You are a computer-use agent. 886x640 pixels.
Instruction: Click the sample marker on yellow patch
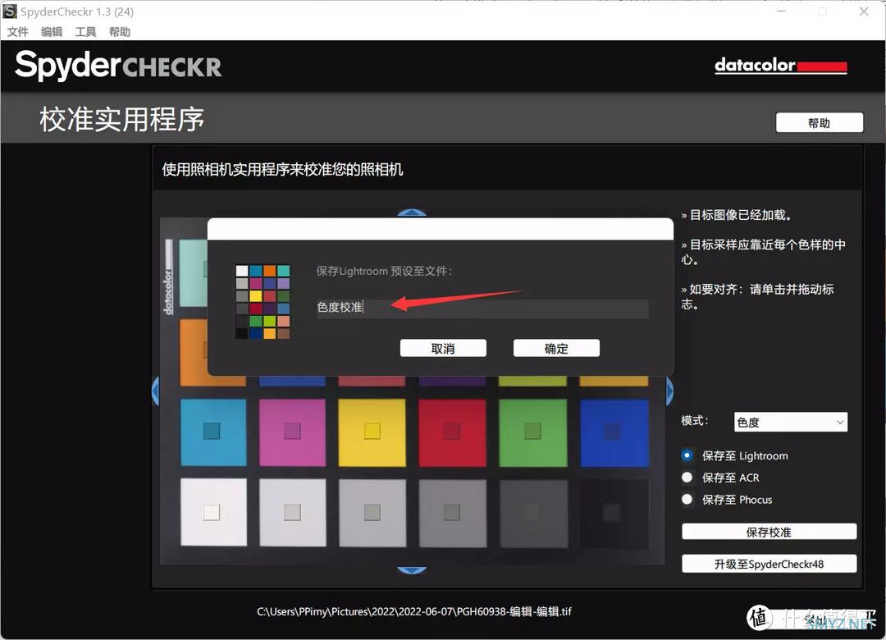(x=372, y=431)
